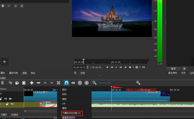Switch to 项目 player tab
The height and width of the screenshot is (119, 194).
(82, 73)
